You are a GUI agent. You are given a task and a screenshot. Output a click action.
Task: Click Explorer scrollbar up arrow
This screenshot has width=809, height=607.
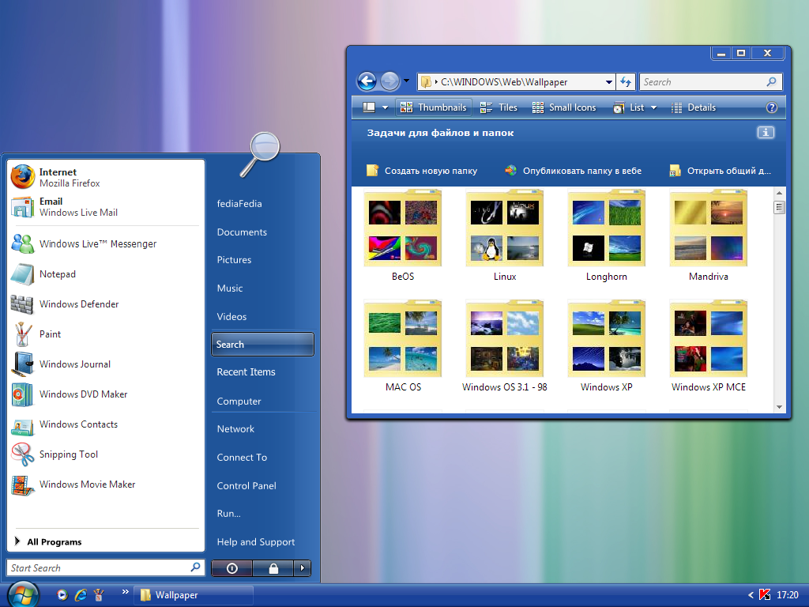click(779, 193)
